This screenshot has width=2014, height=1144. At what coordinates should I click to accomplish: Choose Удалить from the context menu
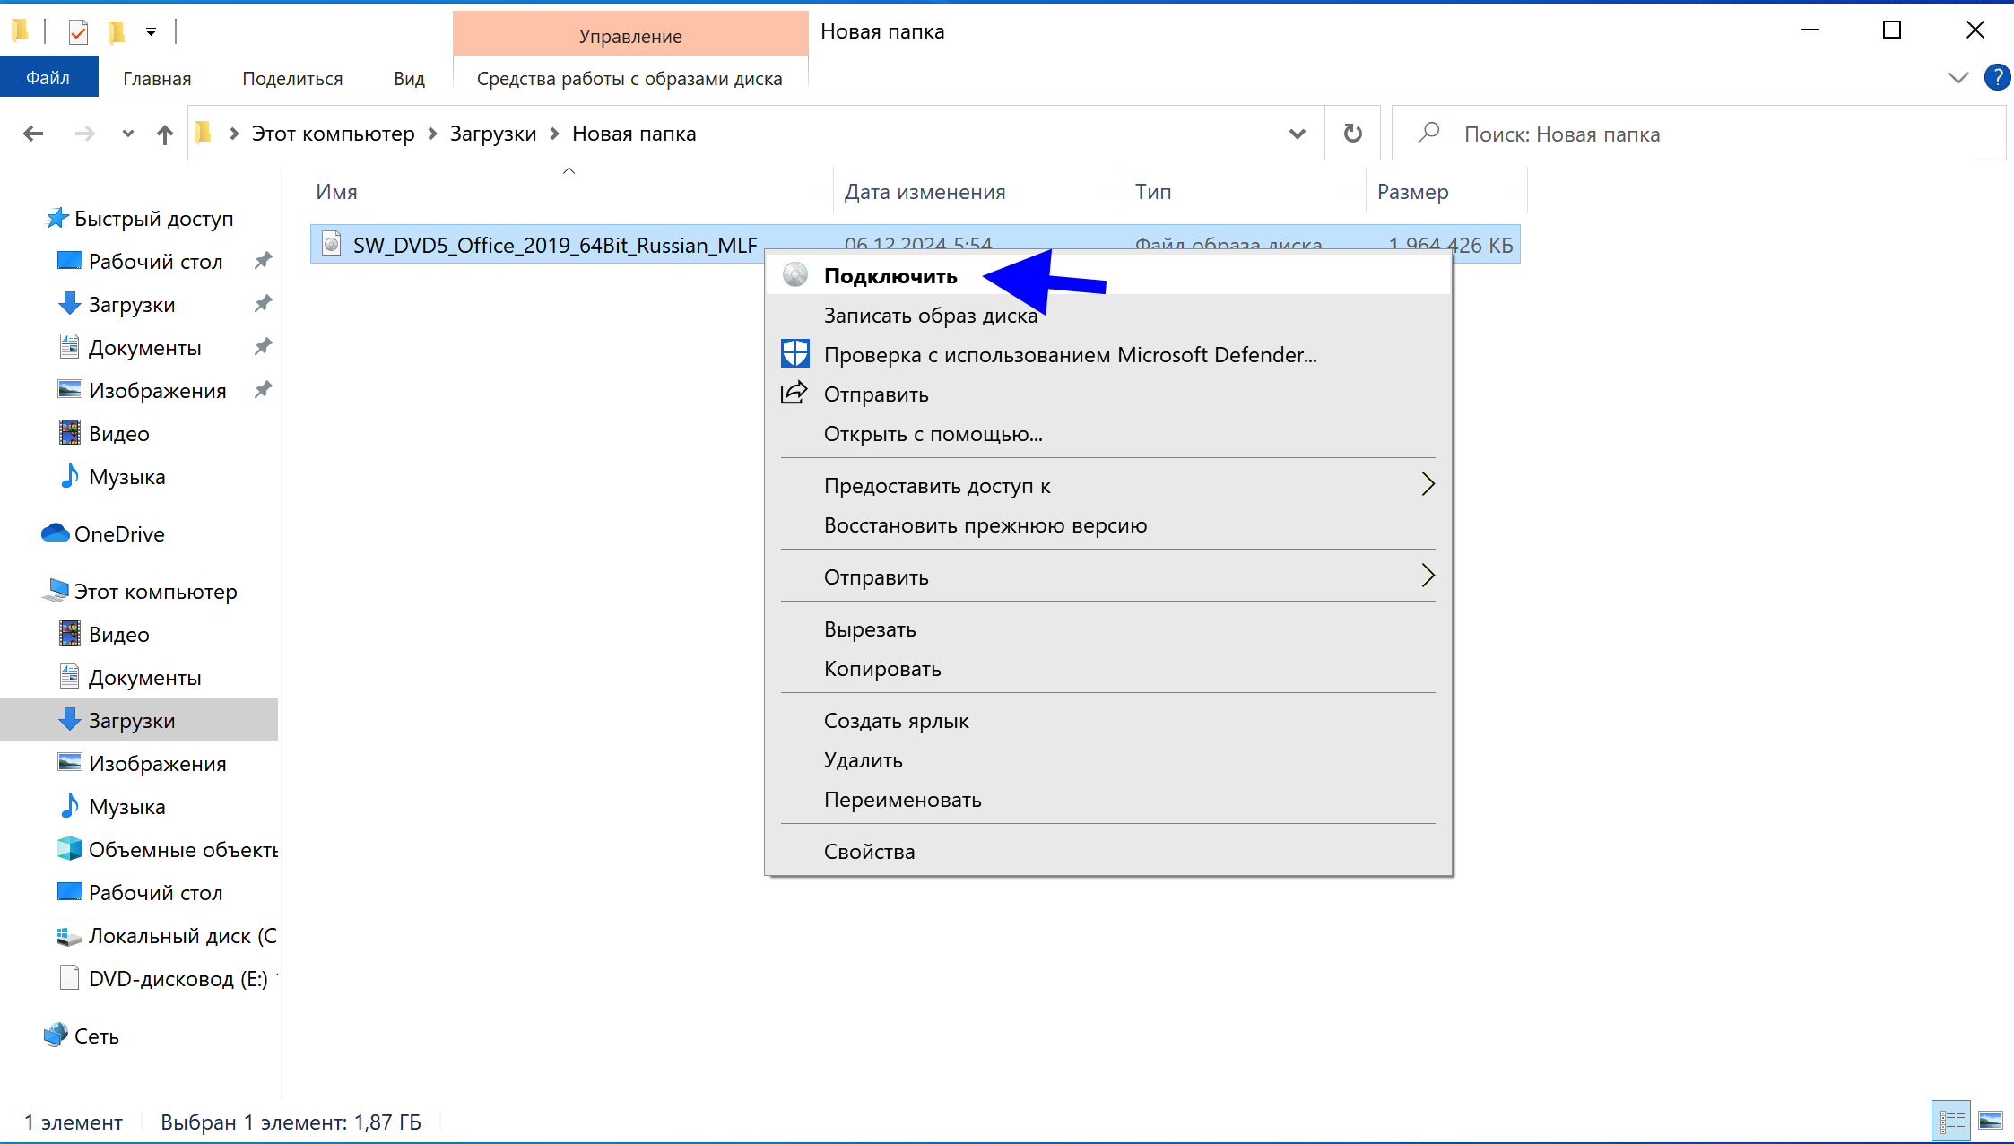1107,759
